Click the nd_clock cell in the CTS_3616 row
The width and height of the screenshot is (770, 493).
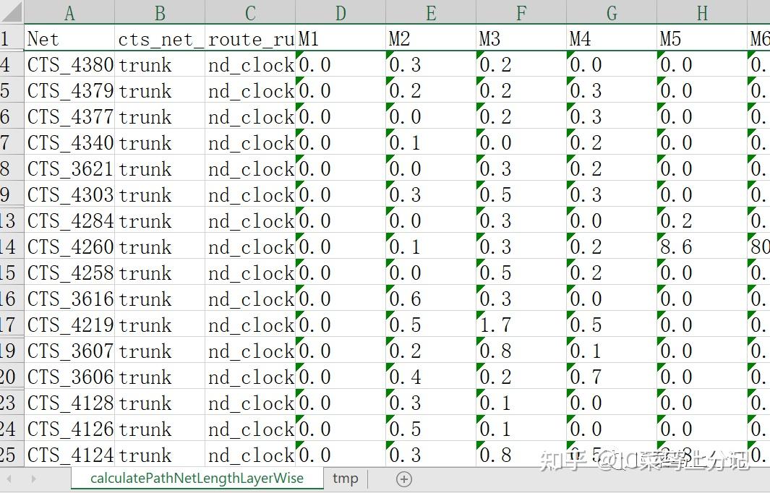coord(250,299)
